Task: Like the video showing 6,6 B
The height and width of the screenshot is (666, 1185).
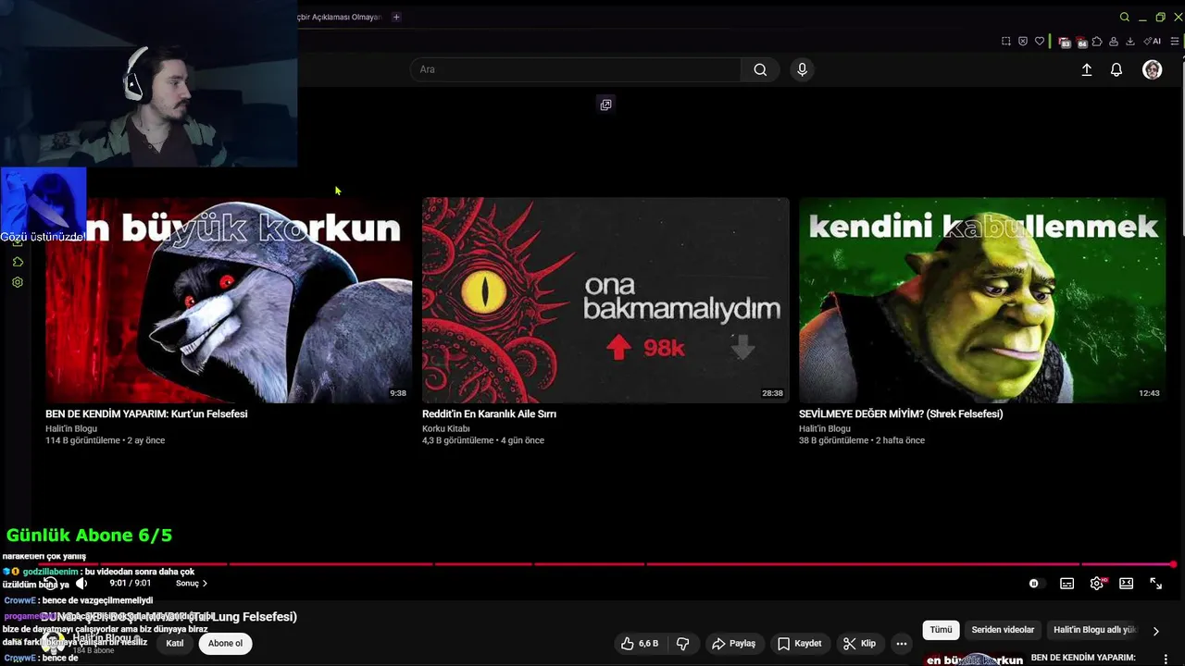Action: coord(640,643)
